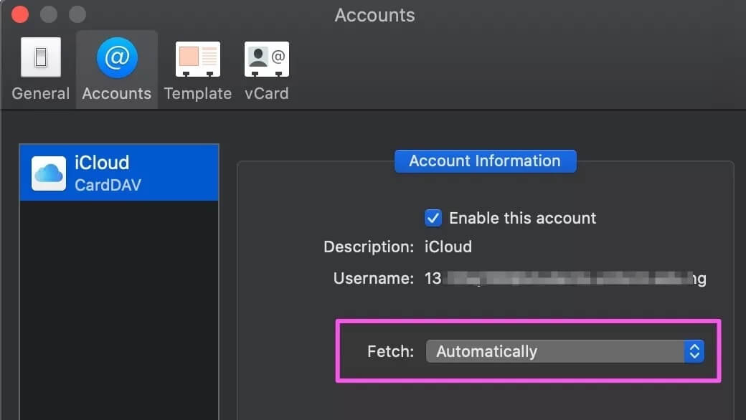Select the Accounts preferences icon
Image resolution: width=746 pixels, height=420 pixels.
[x=116, y=70]
